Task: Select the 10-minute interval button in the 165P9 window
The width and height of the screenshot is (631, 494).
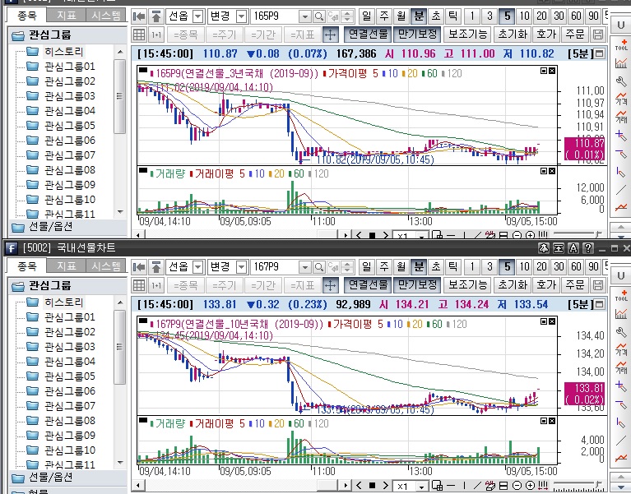Action: [x=524, y=16]
